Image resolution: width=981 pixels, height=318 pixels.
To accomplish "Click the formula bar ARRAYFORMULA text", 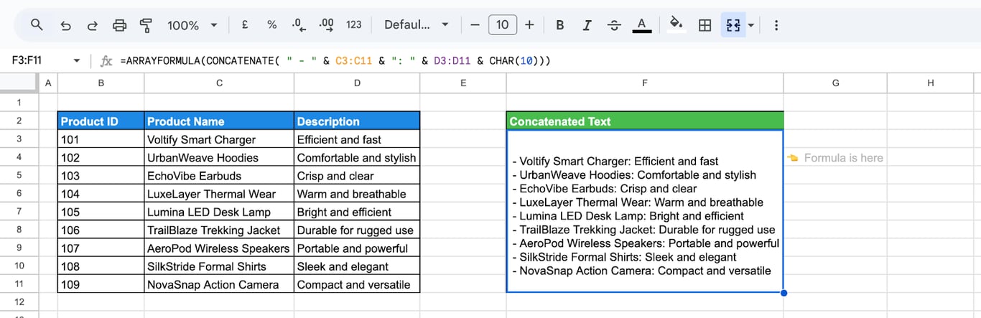I will pyautogui.click(x=335, y=61).
